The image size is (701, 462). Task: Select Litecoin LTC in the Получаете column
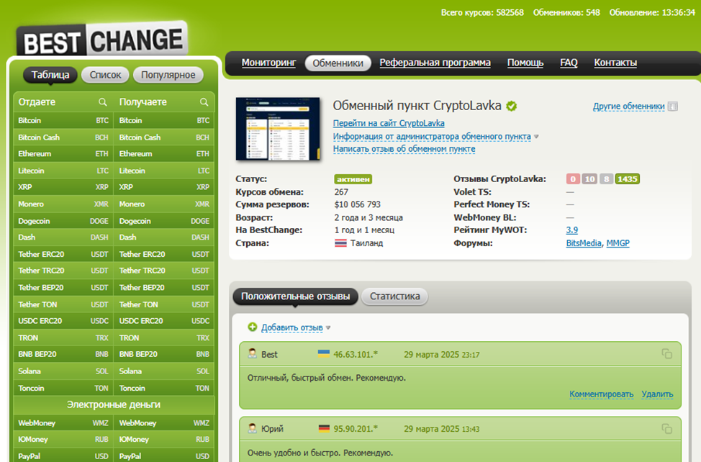164,171
